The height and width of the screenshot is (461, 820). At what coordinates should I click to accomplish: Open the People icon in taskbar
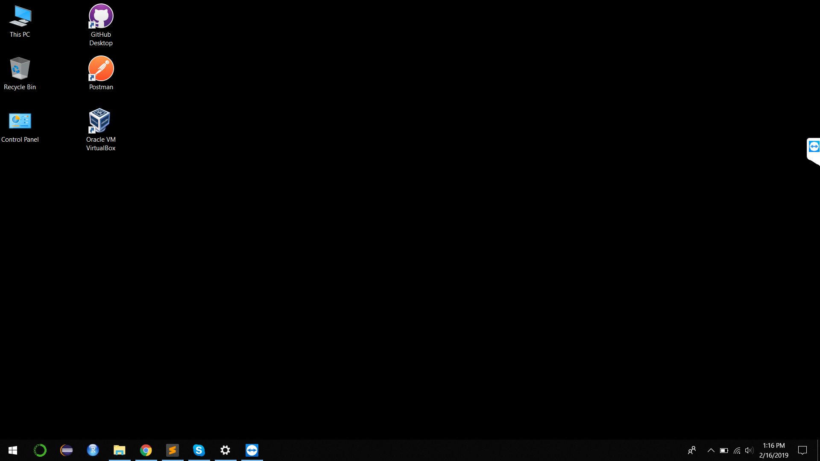coord(692,450)
